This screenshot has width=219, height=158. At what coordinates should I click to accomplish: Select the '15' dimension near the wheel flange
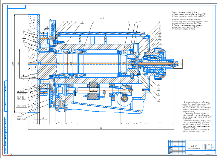pyautogui.click(x=35, y=118)
